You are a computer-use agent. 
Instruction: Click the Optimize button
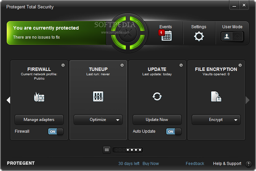click(x=98, y=120)
